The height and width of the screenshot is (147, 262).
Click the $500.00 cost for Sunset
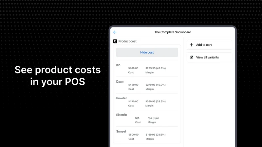[x=133, y=135]
